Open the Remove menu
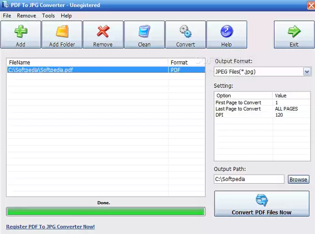 click(26, 16)
